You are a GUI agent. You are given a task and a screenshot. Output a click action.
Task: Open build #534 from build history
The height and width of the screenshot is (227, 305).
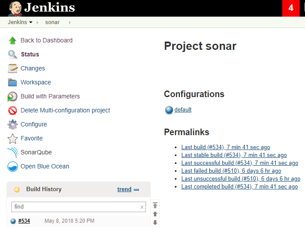24,221
